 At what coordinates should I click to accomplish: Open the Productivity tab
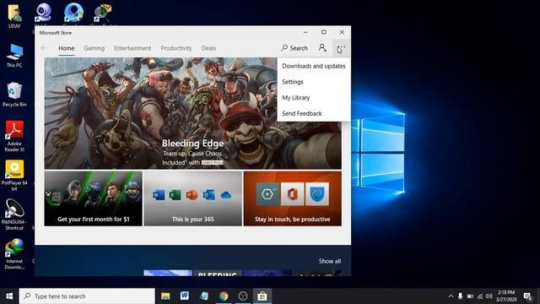tap(176, 48)
